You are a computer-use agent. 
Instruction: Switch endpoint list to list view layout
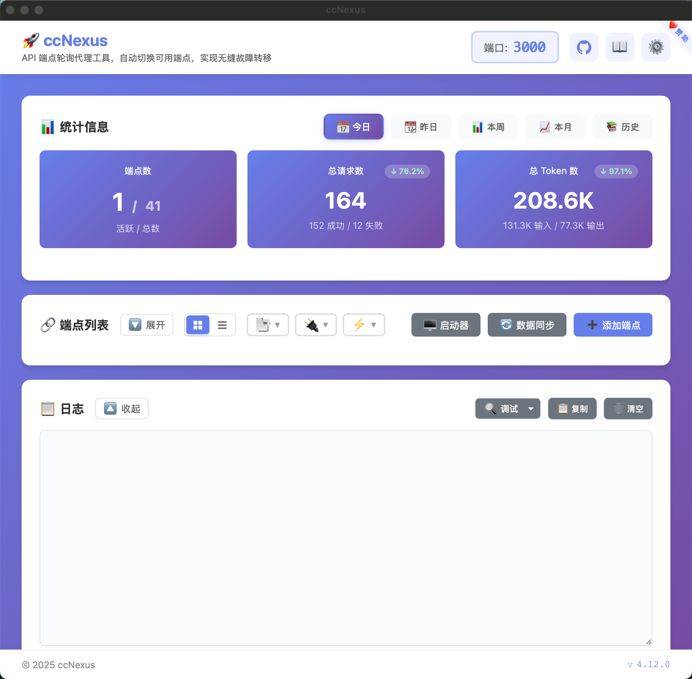pos(222,325)
